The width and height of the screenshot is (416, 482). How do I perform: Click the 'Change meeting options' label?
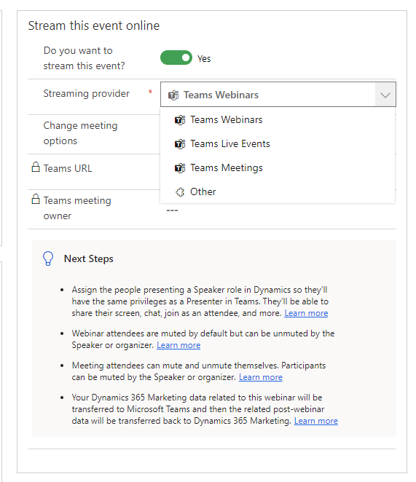(x=80, y=133)
